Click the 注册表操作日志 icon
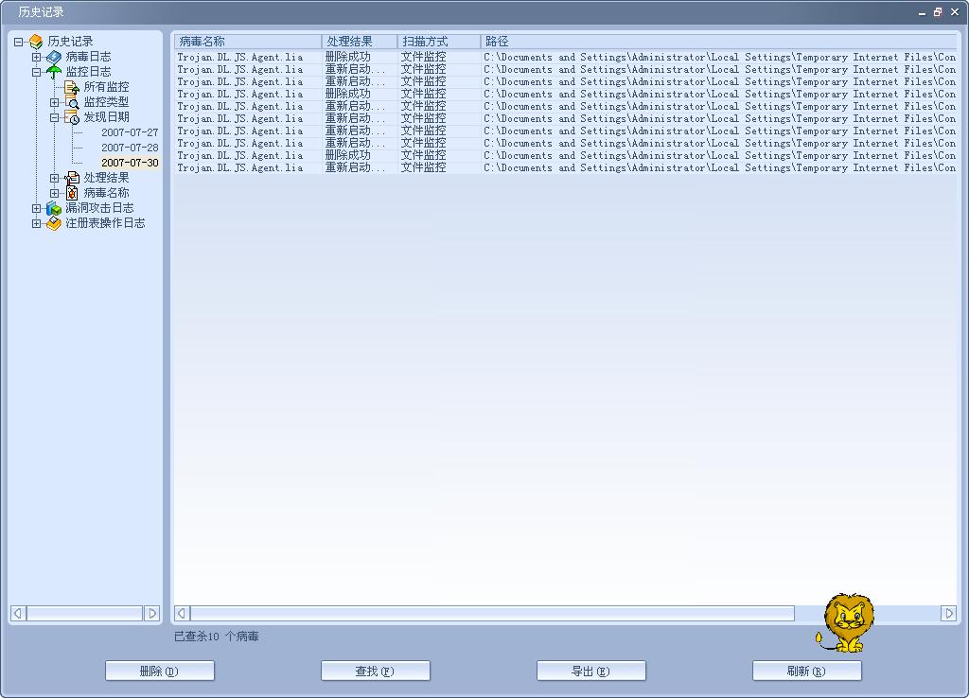The image size is (969, 698). [54, 223]
